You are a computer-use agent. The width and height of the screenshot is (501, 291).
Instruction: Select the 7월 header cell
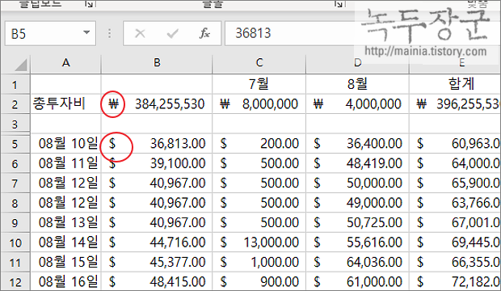point(259,84)
